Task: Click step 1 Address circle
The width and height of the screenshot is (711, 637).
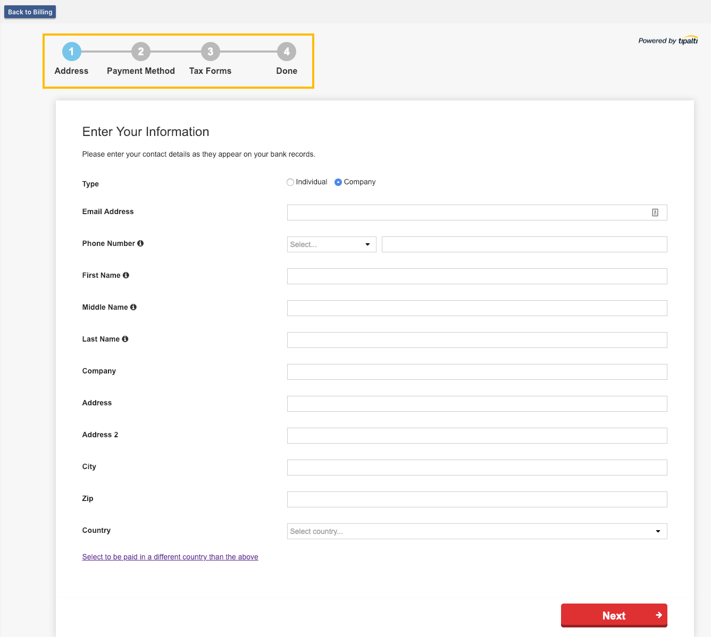Action: pos(72,52)
